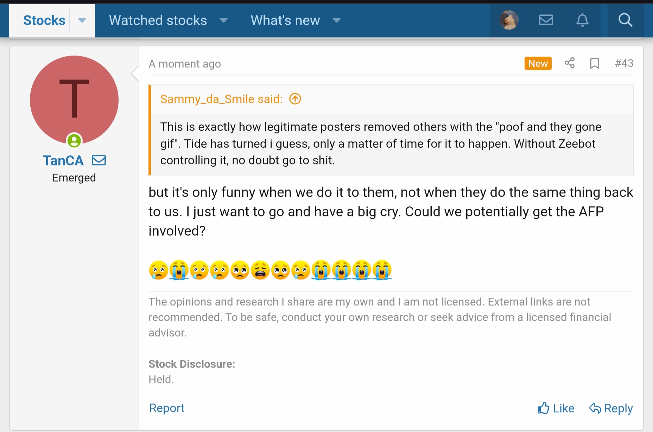Viewport: 653px width, 432px height.
Task: Go to What's new section
Action: (x=285, y=20)
